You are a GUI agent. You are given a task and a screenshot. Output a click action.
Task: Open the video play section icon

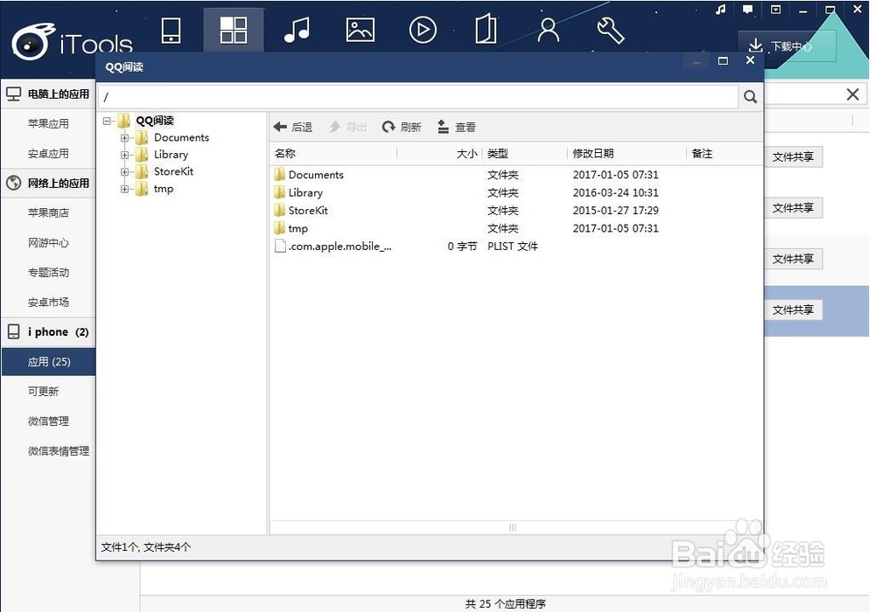tap(423, 30)
